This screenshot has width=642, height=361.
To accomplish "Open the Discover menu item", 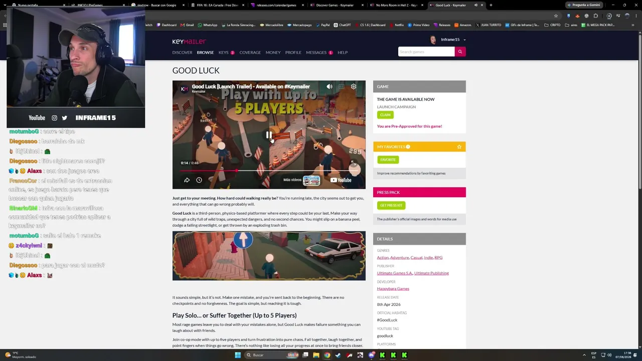I will 182,52.
